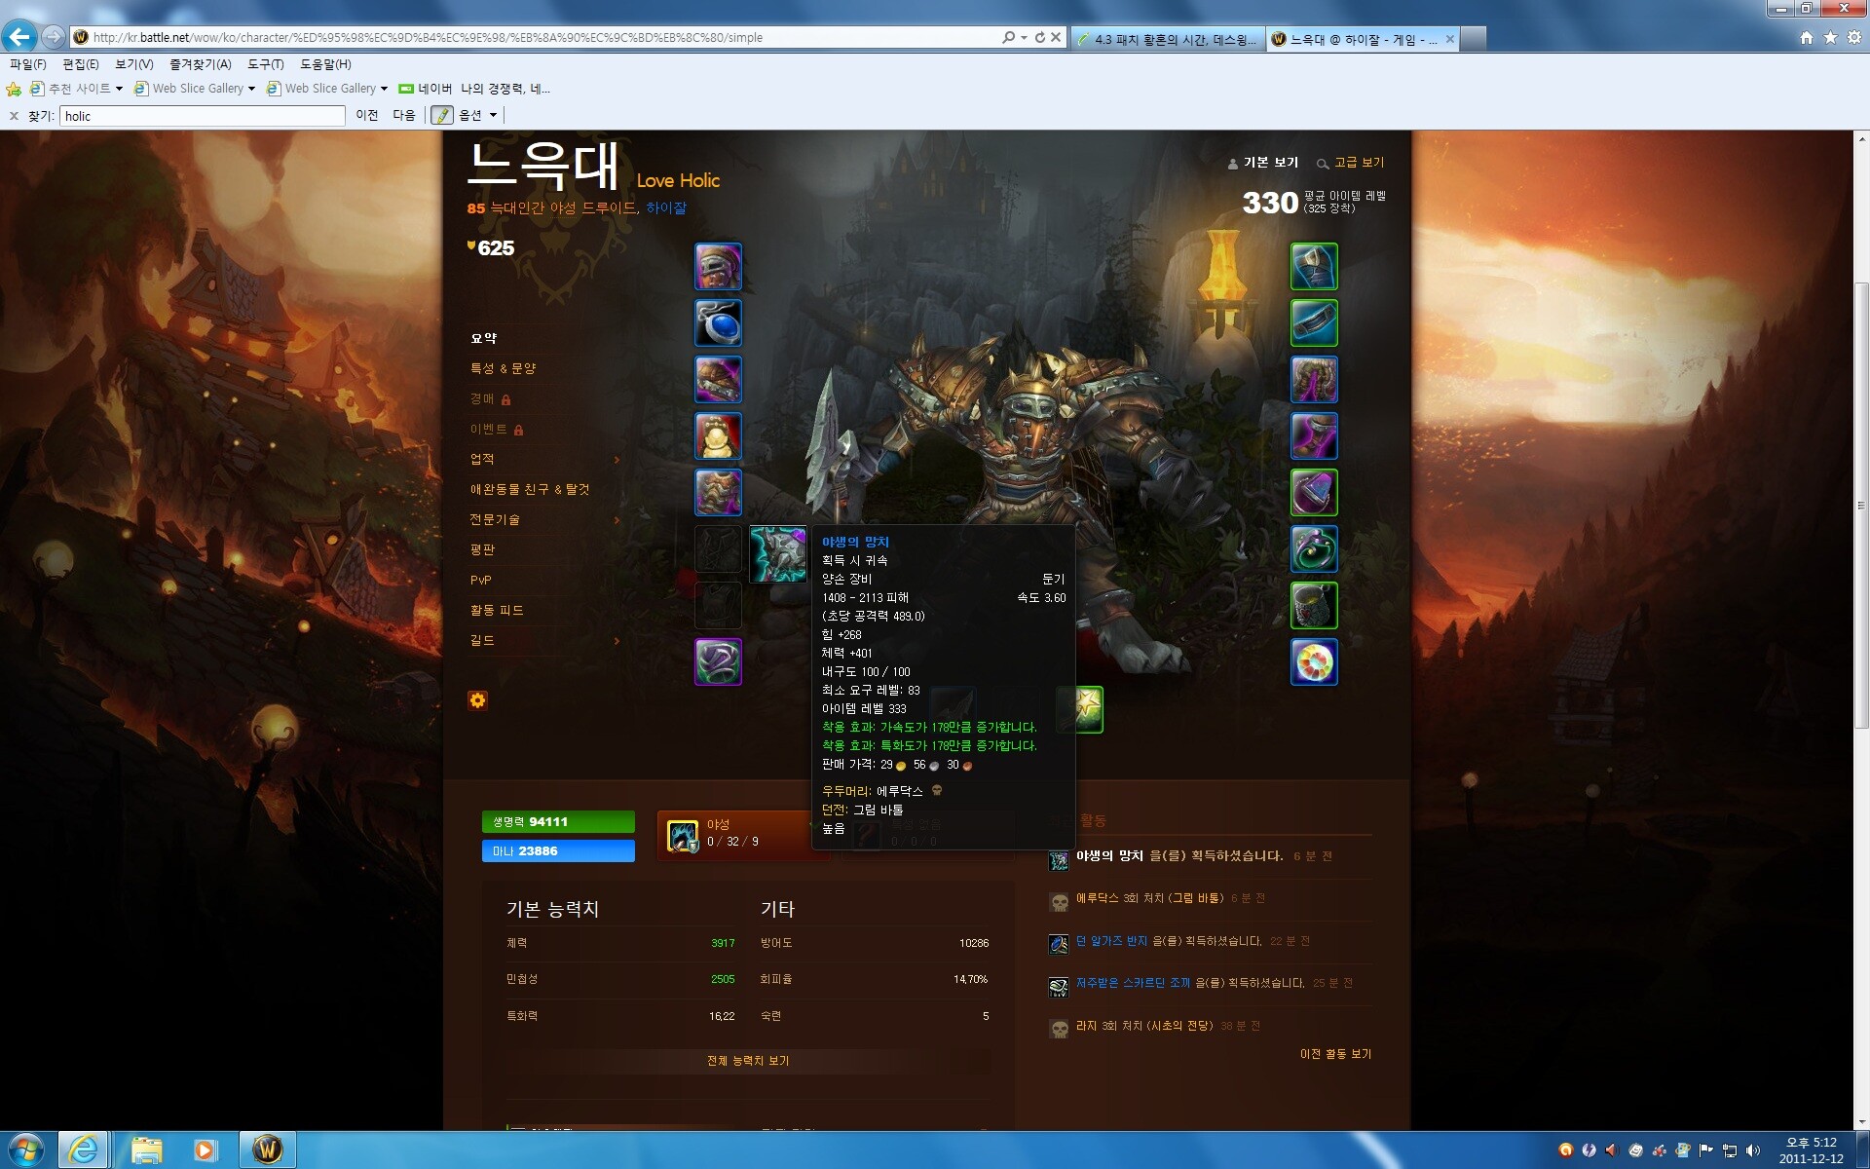Expand the 업적 sidebar arrow
This screenshot has height=1169, width=1870.
617,460
